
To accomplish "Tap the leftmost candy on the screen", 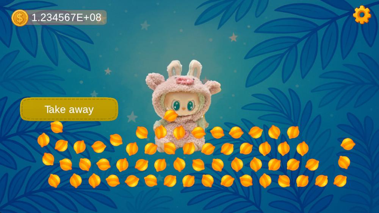I will [x=44, y=140].
